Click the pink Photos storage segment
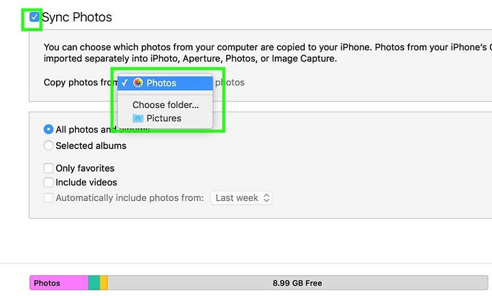Screen dimensions: 492x296 coord(59,283)
